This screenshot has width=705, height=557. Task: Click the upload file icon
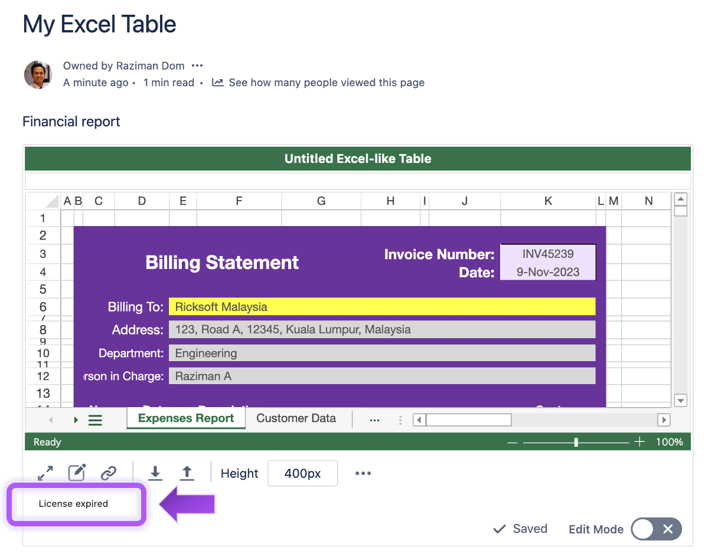pos(187,473)
